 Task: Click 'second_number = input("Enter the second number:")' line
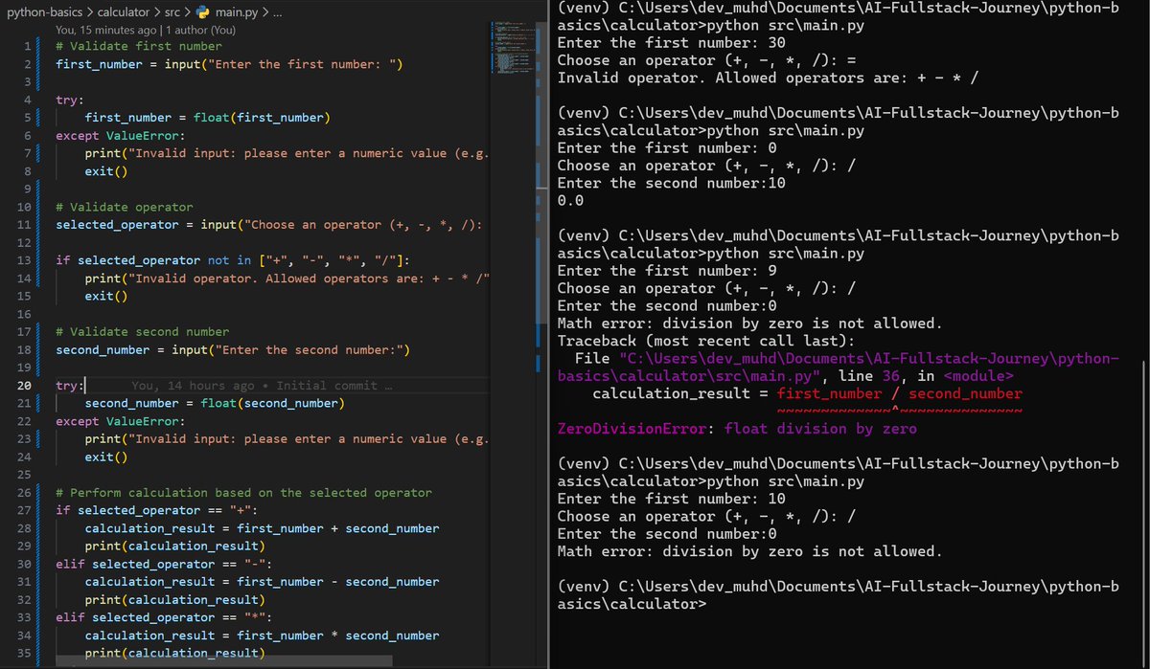tap(233, 349)
